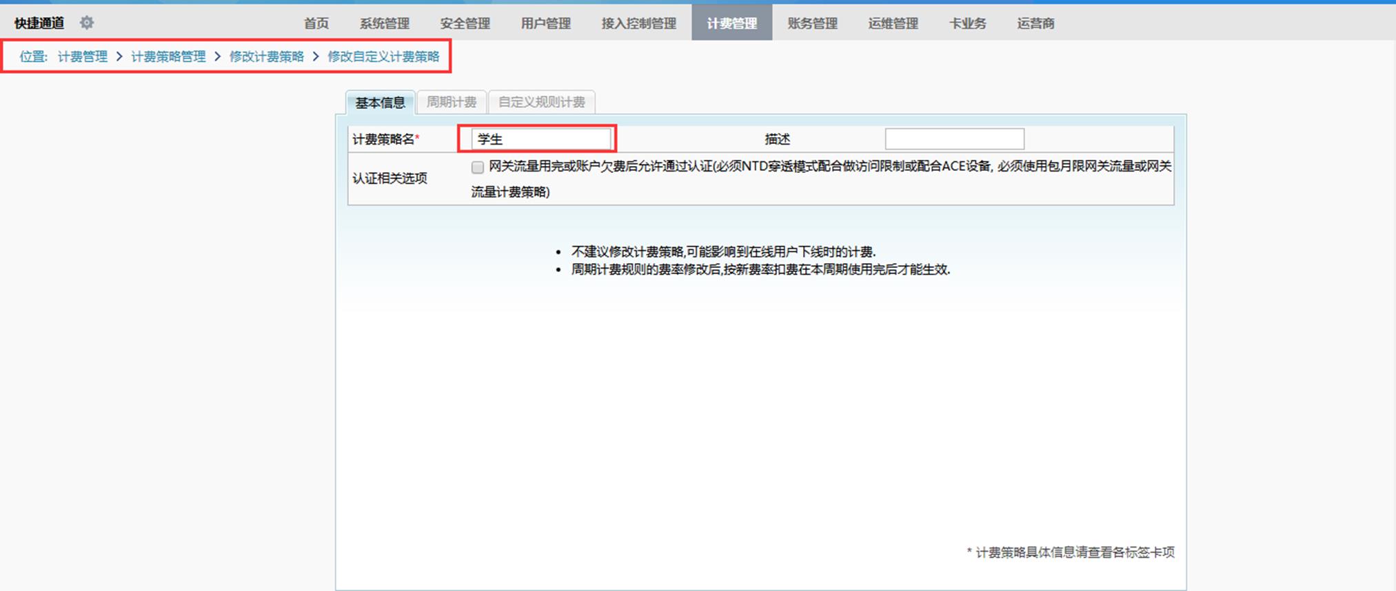Click 计费管理 breadcrumb link

pos(83,56)
